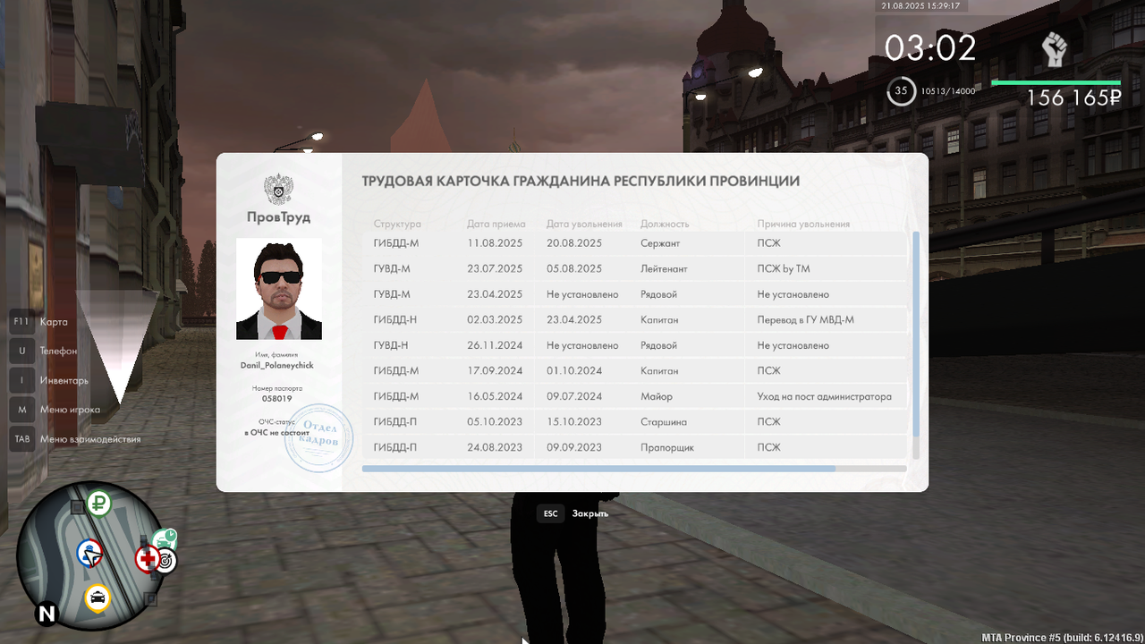Image resolution: width=1145 pixels, height=644 pixels.
Task: Click the N compass marker on the minimap
Action: click(46, 614)
